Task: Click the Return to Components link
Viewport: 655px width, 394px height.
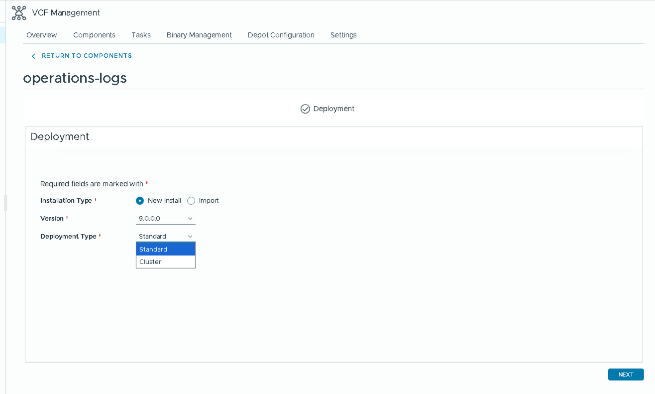Action: coord(87,56)
